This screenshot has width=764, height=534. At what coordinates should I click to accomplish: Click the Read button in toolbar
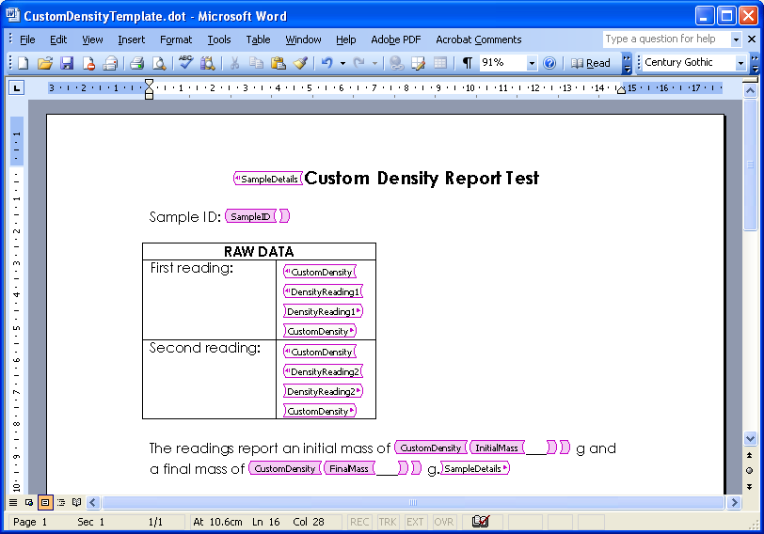point(591,63)
